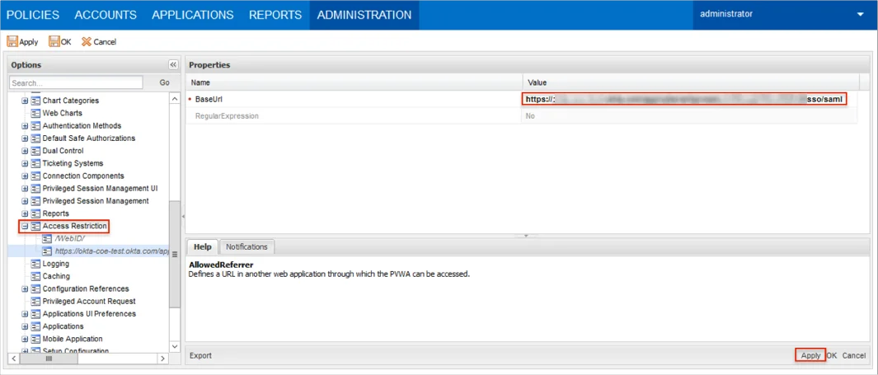Click the RegularExpression property name
The width and height of the screenshot is (878, 375).
pyautogui.click(x=226, y=116)
